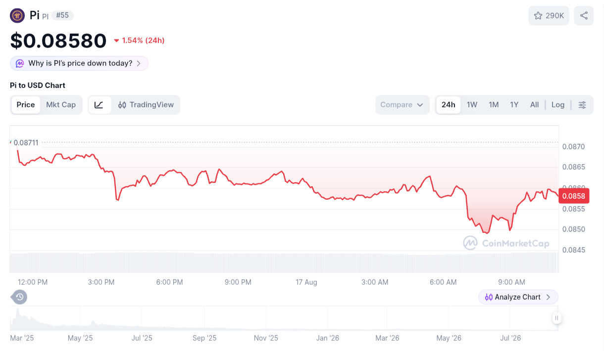Open the Compare dropdown
604x351 pixels.
point(403,105)
